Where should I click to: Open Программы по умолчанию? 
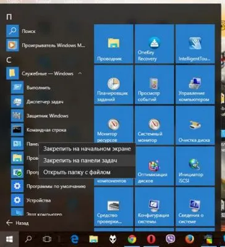[48, 186]
